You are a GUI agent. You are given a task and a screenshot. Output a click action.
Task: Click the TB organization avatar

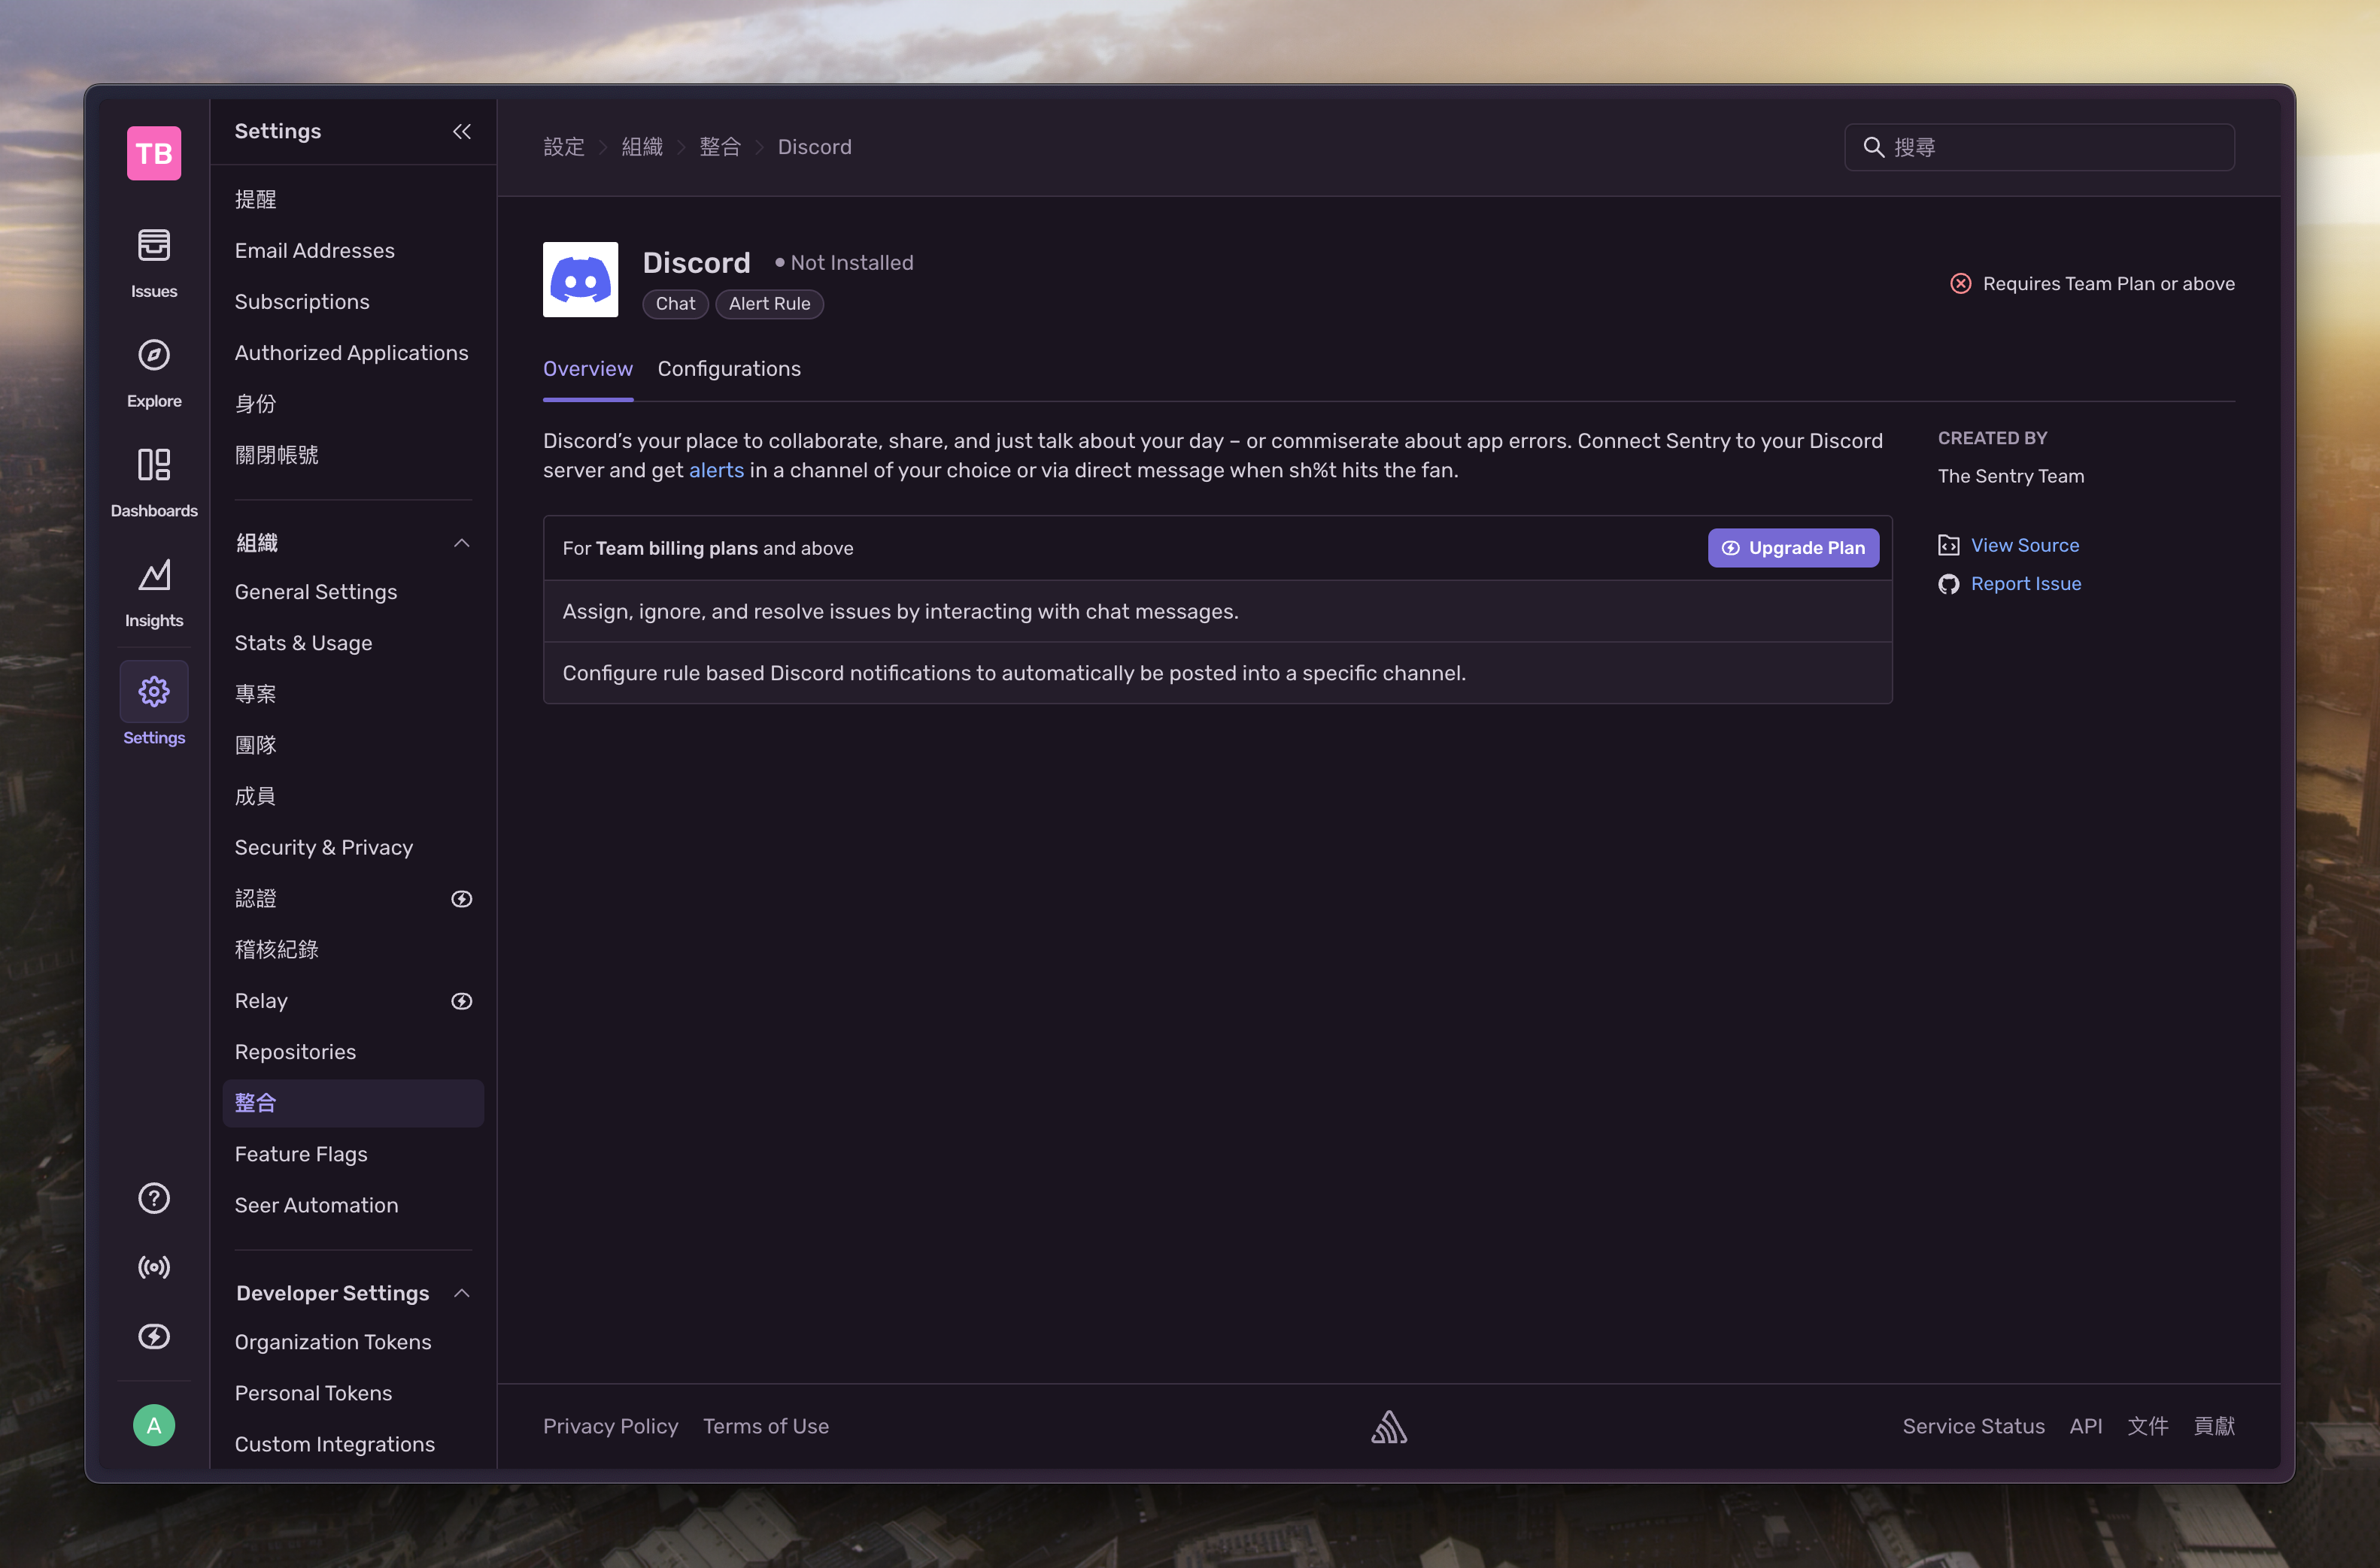tap(154, 153)
